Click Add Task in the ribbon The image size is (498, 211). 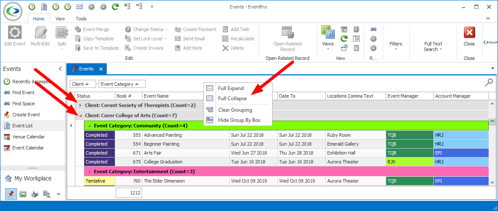(x=236, y=29)
